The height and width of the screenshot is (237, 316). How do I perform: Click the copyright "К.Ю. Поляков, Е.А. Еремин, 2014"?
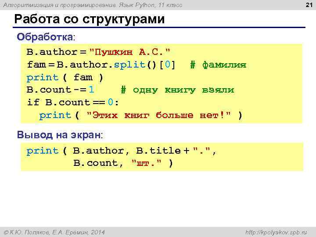[54, 232]
